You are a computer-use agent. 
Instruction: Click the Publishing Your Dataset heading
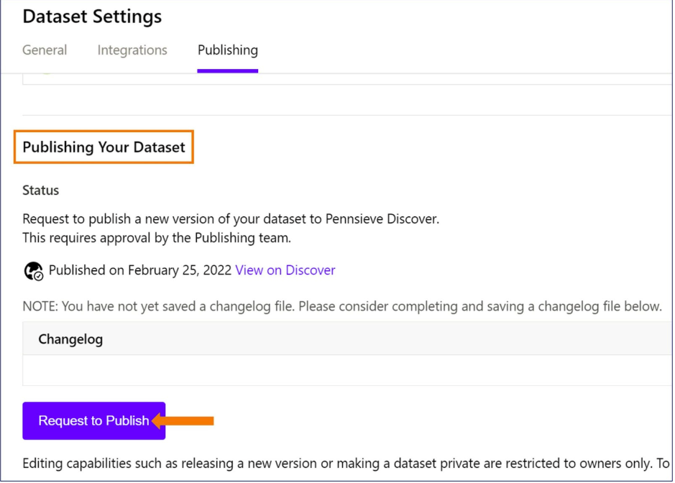pyautogui.click(x=104, y=147)
